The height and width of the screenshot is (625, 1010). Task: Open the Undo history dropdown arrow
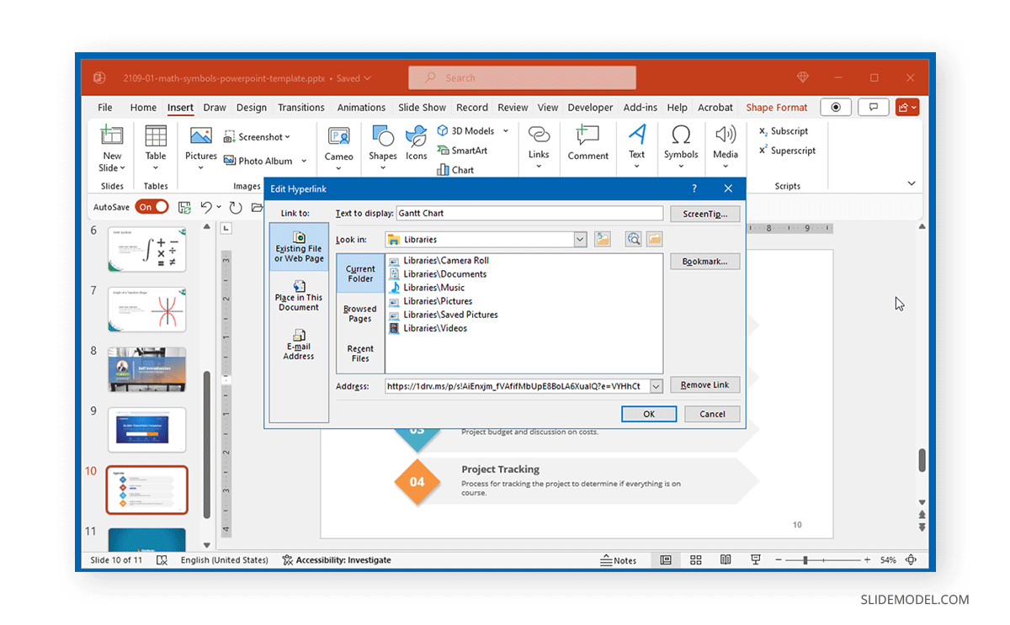(219, 207)
